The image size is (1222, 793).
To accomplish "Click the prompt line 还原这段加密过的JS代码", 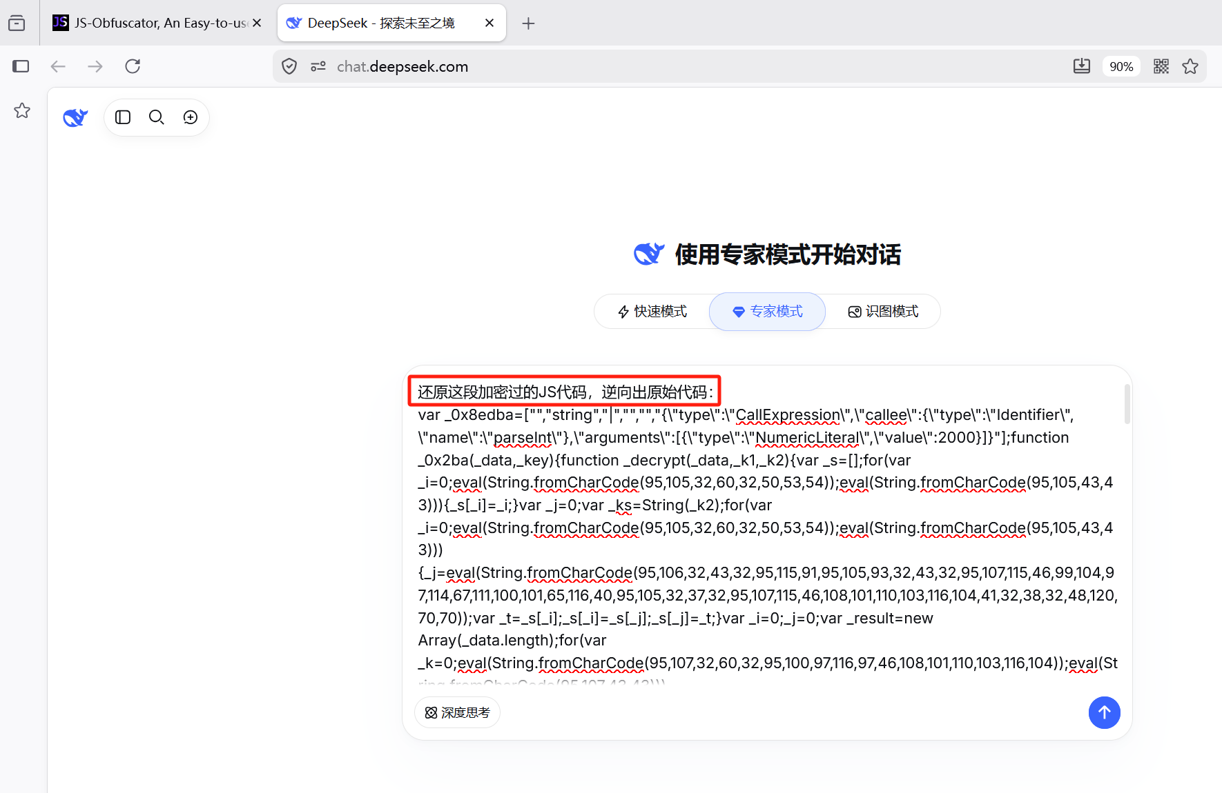I will (x=564, y=392).
